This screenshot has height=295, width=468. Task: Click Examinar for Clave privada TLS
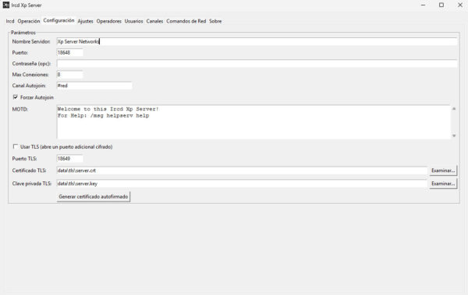coord(443,184)
